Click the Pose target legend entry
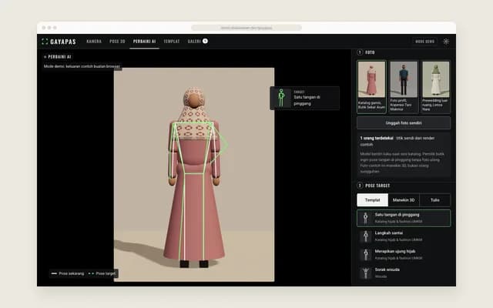Screen dimensions: 493x308 102,273
